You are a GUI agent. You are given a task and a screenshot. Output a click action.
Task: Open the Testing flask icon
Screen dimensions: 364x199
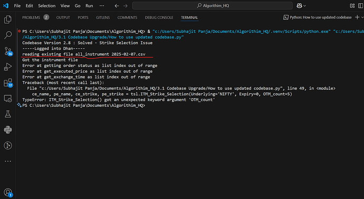click(8, 114)
